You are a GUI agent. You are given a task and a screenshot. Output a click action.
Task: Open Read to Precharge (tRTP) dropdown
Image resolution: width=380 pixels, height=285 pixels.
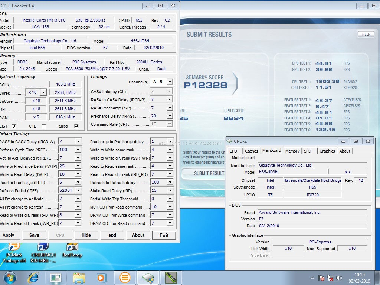tap(78, 182)
